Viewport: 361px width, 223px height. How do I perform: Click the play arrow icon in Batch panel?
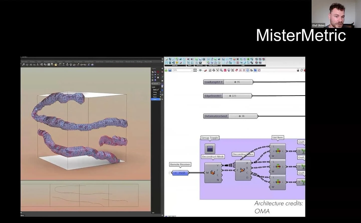192,59
